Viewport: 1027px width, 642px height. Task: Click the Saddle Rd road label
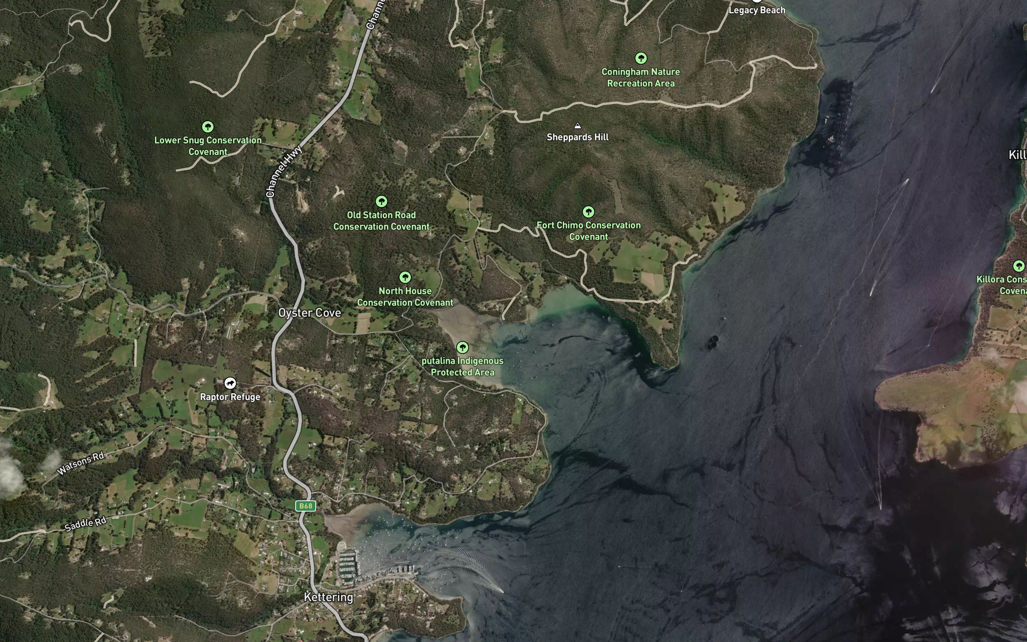coord(85,524)
